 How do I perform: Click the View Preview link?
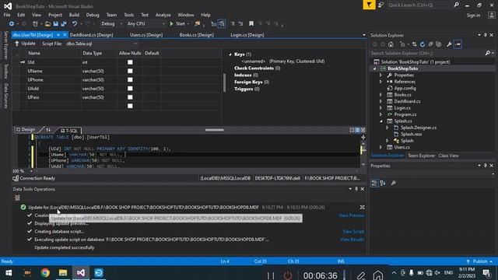coord(351,215)
